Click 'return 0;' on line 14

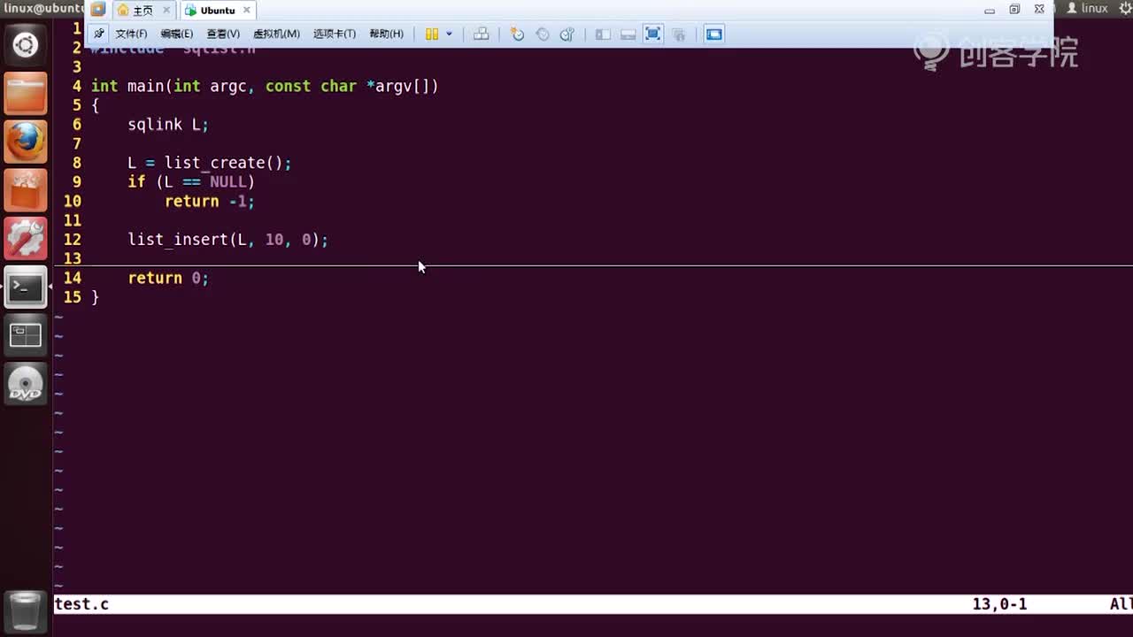[x=168, y=278]
